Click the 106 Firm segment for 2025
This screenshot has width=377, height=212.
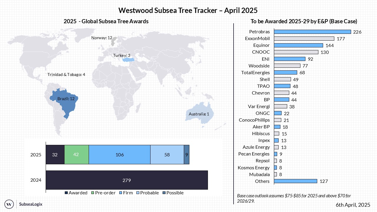point(119,155)
